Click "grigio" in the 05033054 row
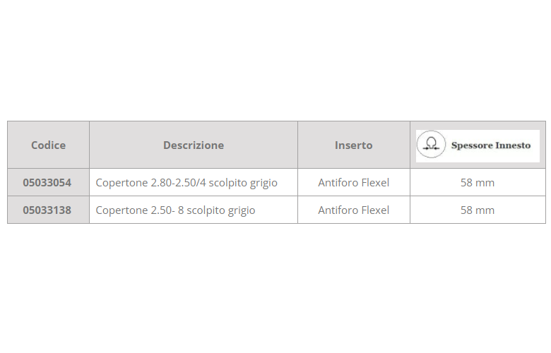551x353 pixels. pos(263,183)
